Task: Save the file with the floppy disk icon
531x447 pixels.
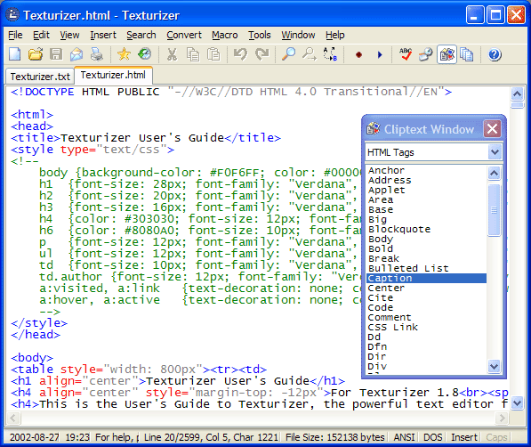Action: coord(56,54)
